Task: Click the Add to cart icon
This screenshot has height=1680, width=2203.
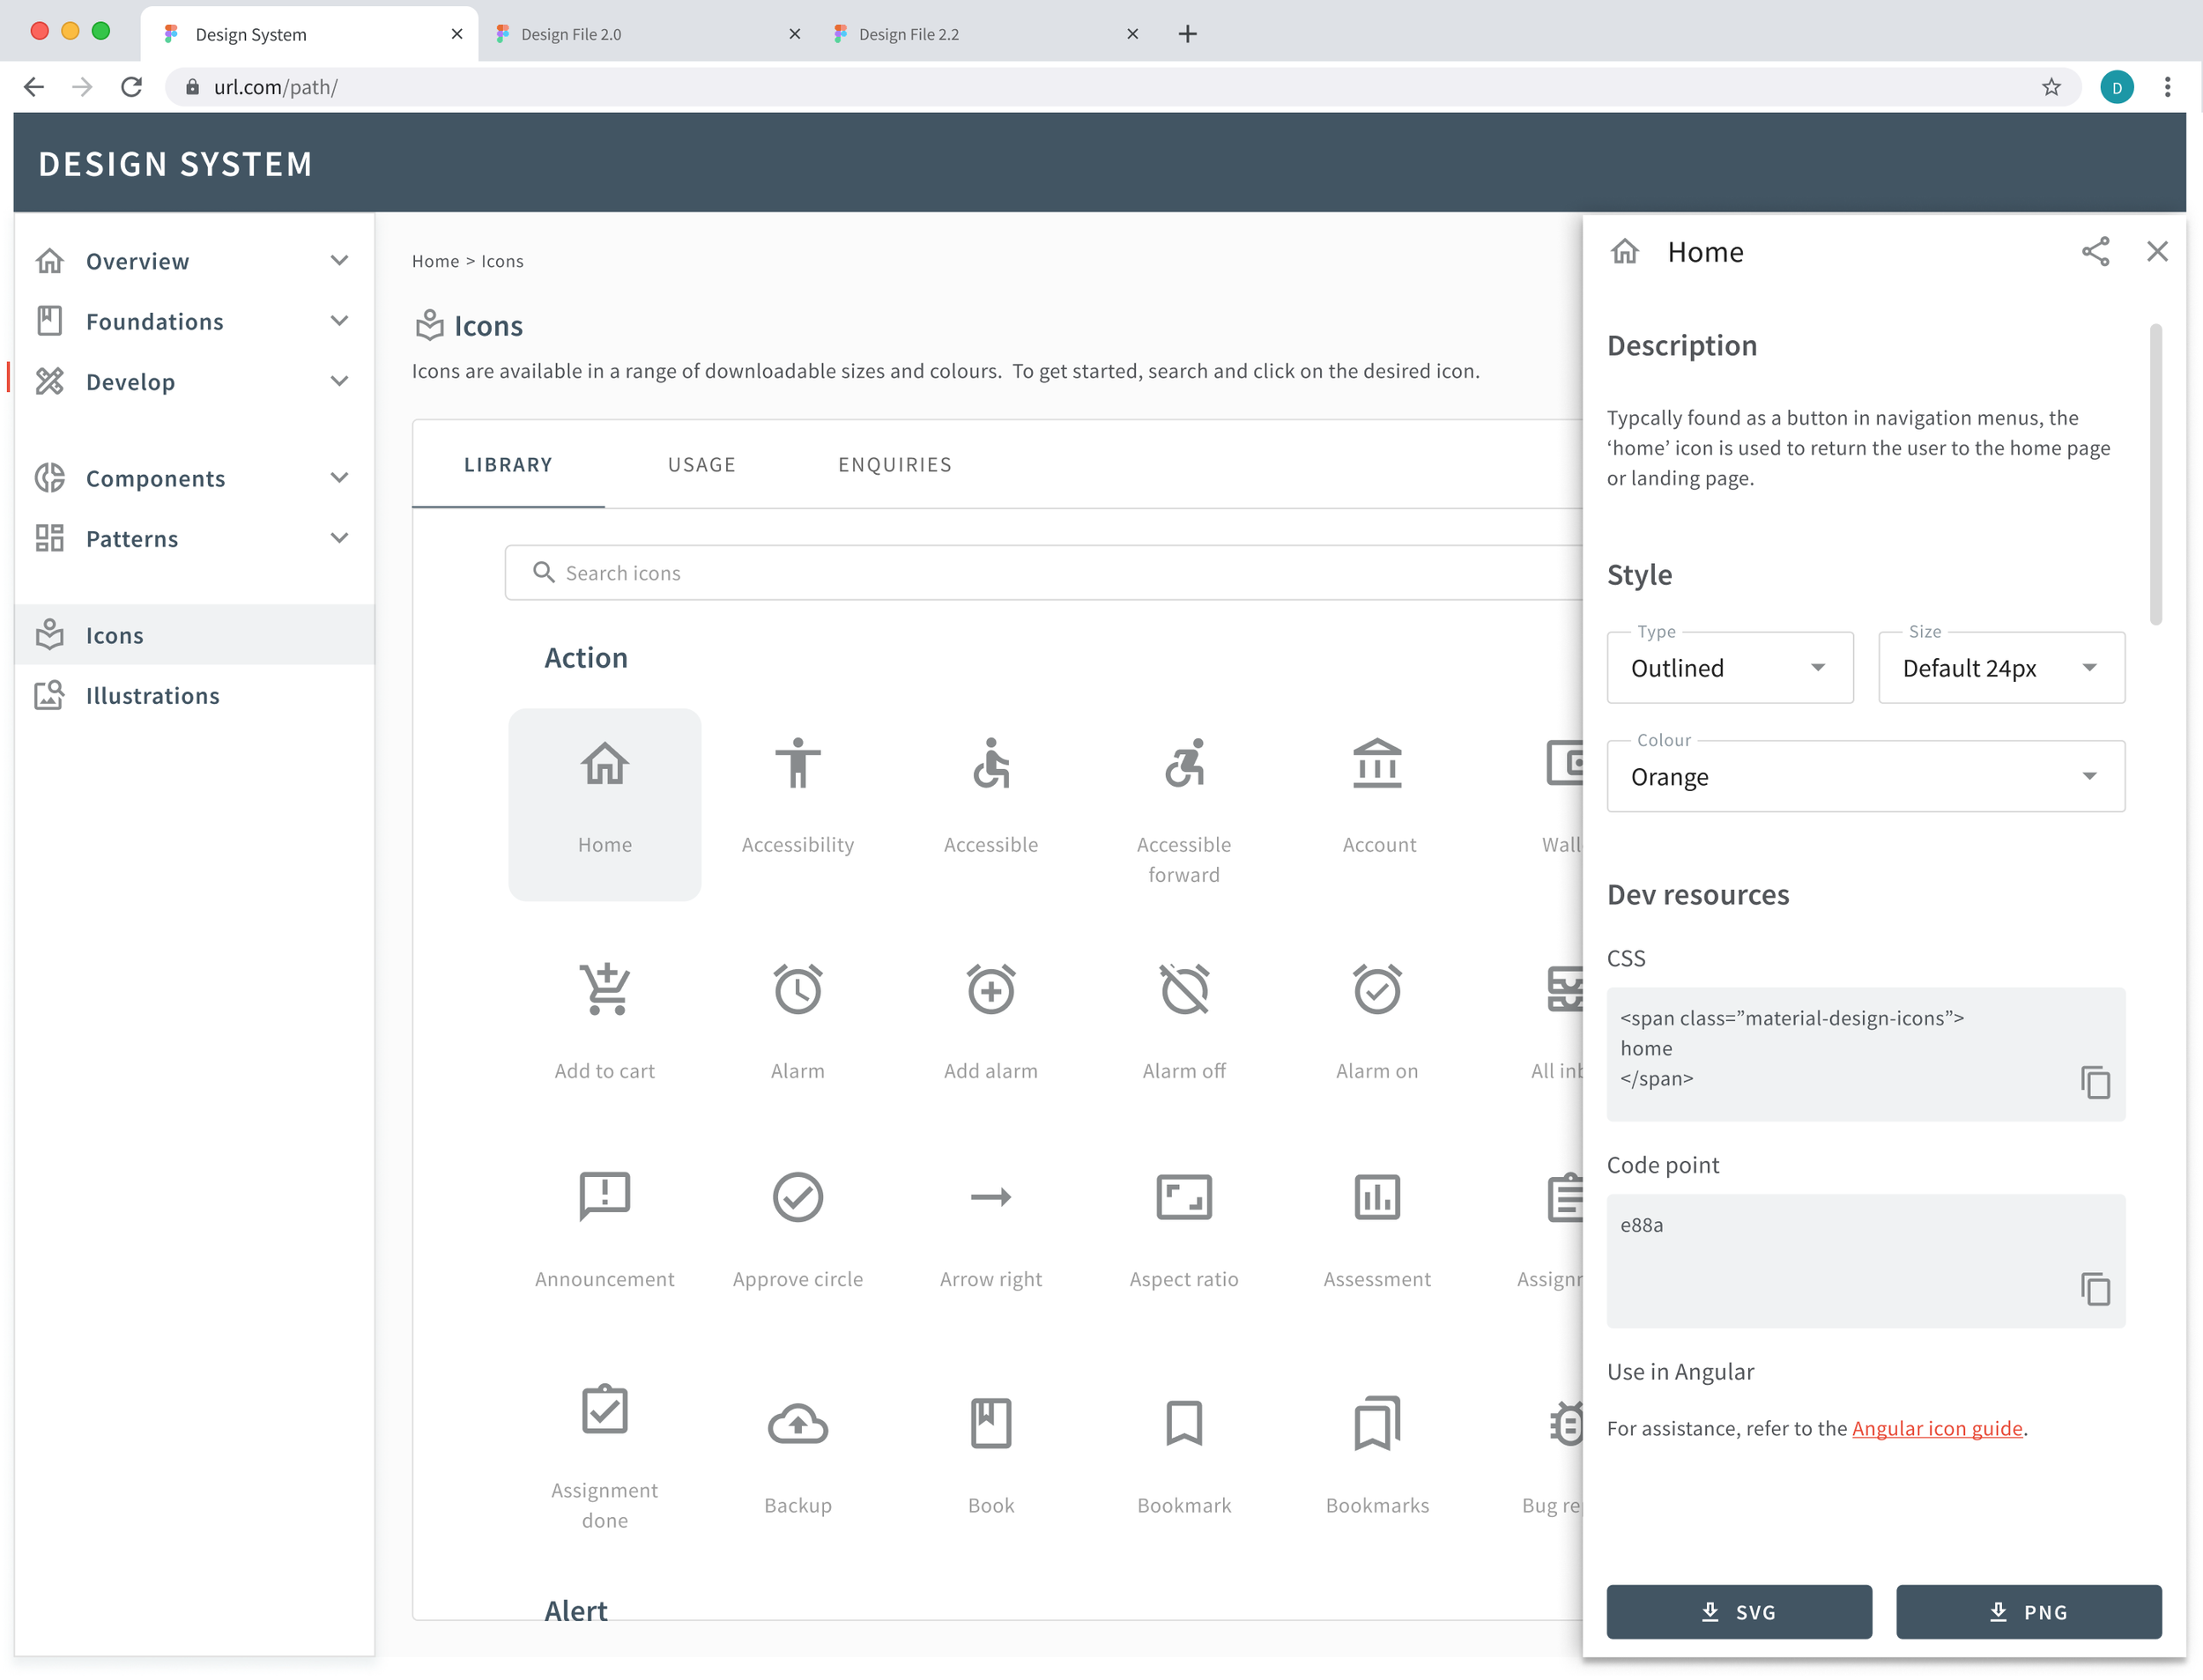Action: (604, 1012)
